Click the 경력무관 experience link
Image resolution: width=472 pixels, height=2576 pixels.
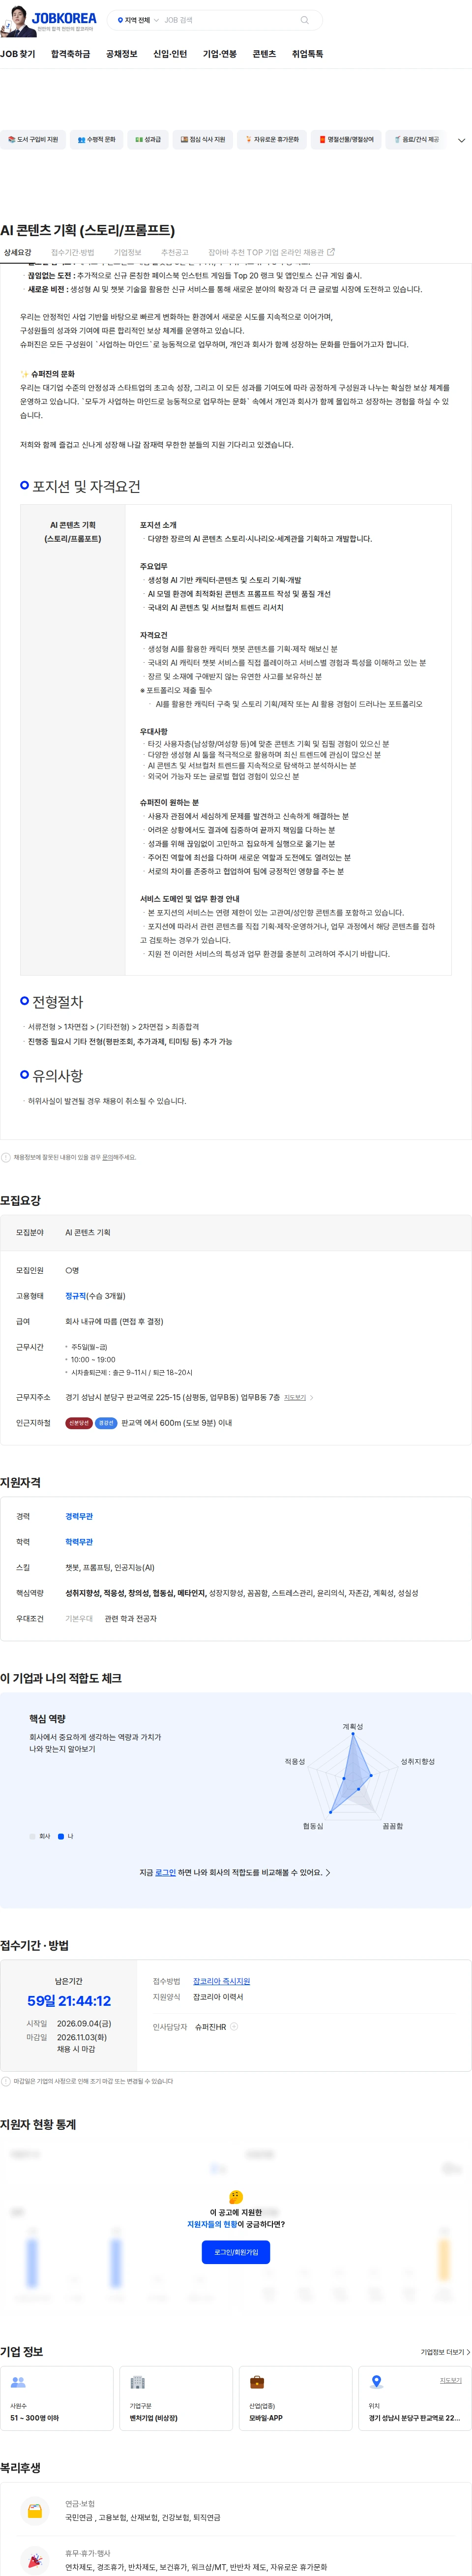pos(79,1516)
